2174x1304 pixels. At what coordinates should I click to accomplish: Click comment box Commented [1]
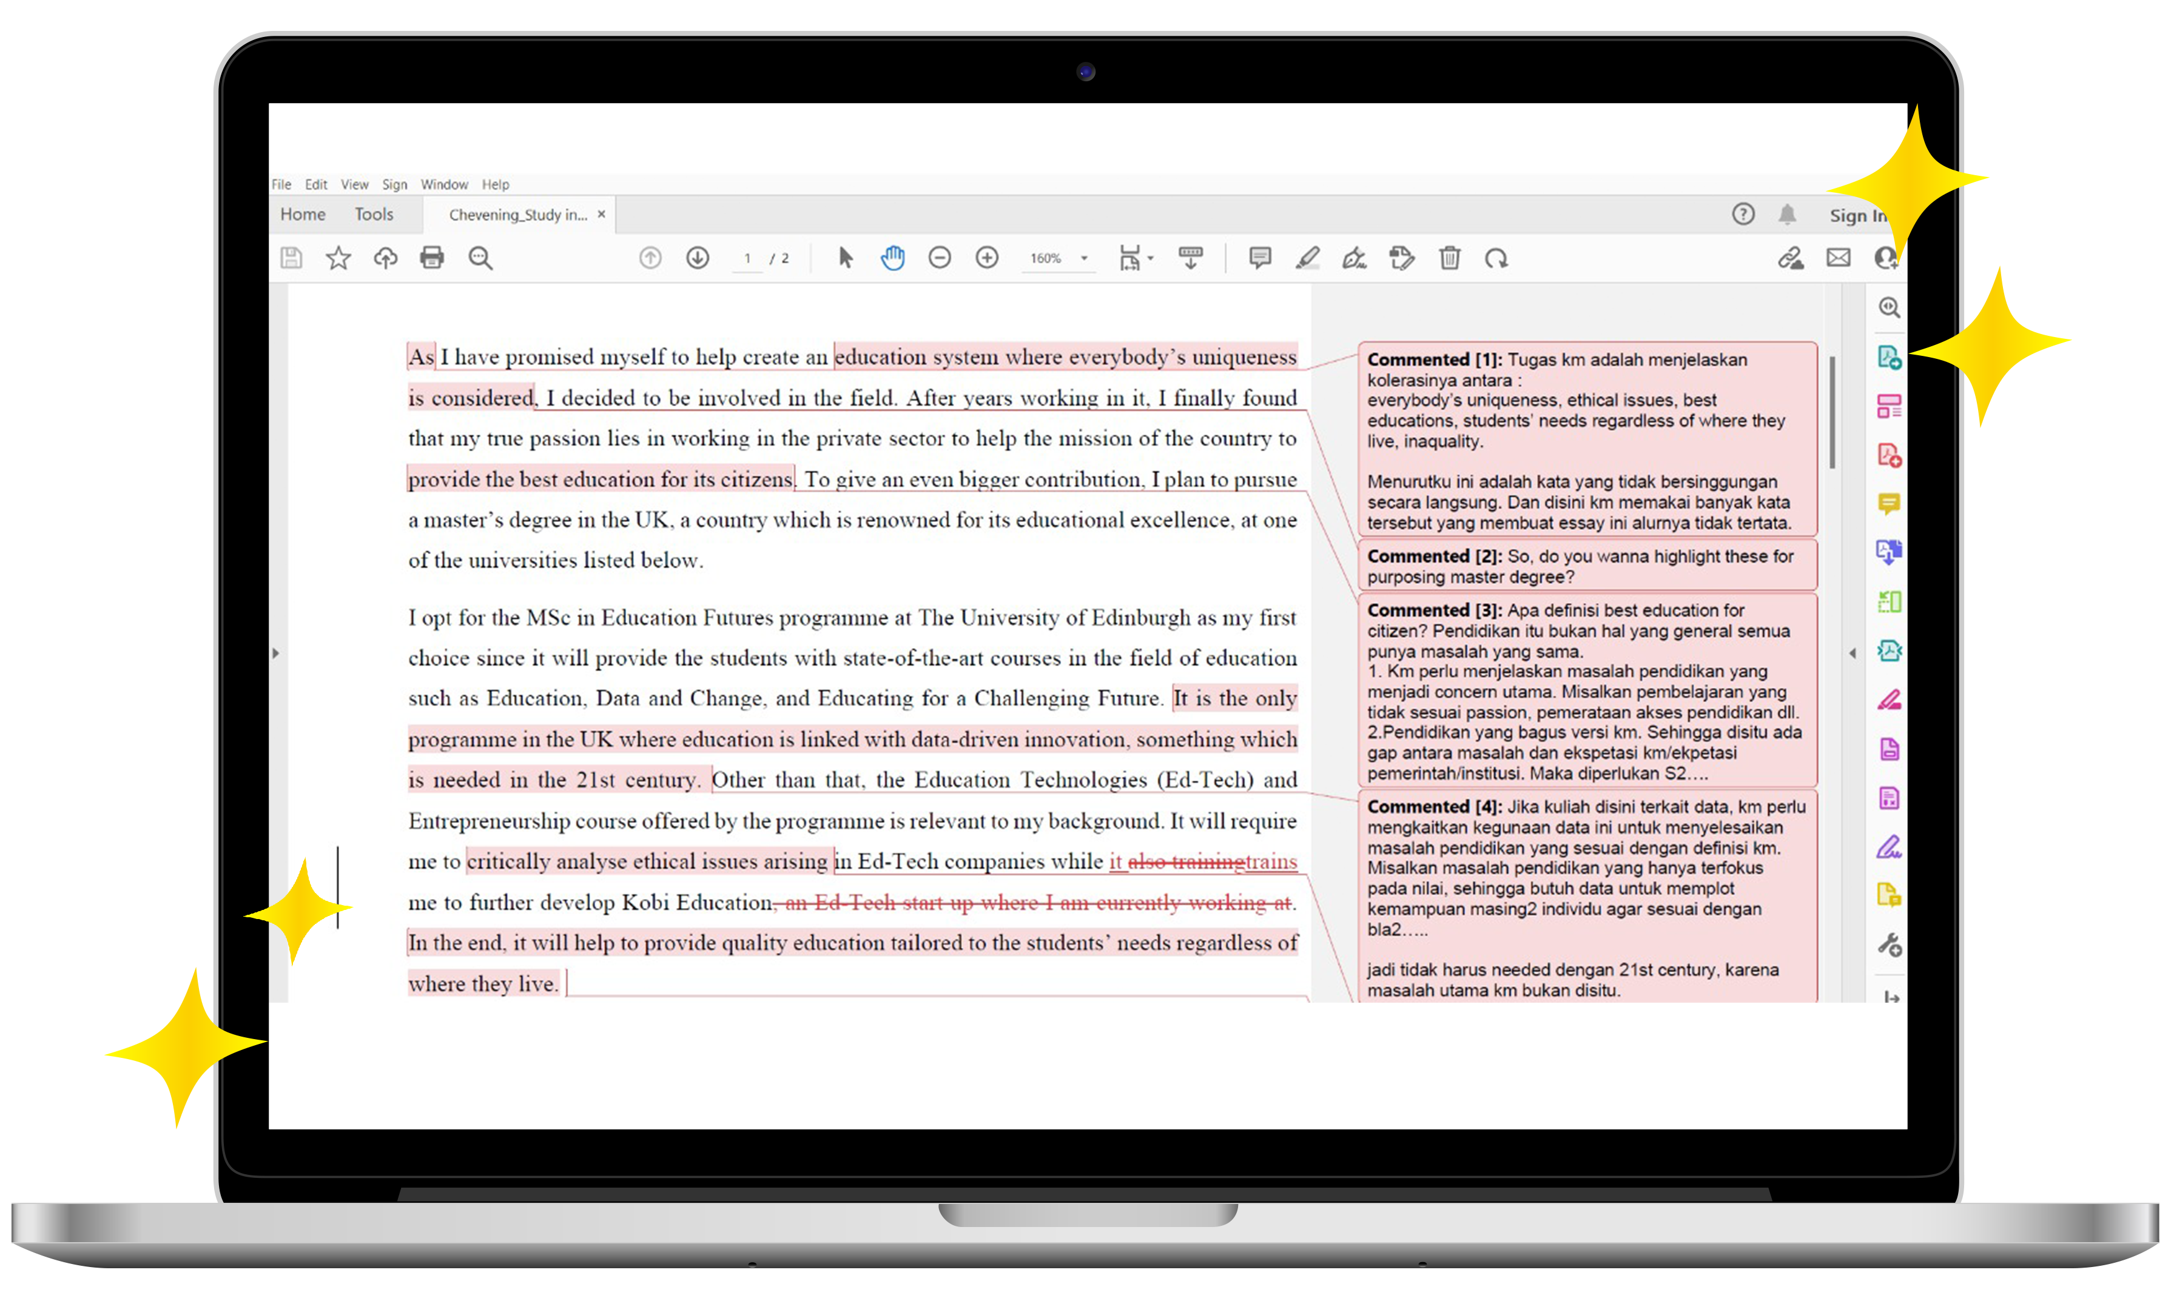click(1587, 440)
